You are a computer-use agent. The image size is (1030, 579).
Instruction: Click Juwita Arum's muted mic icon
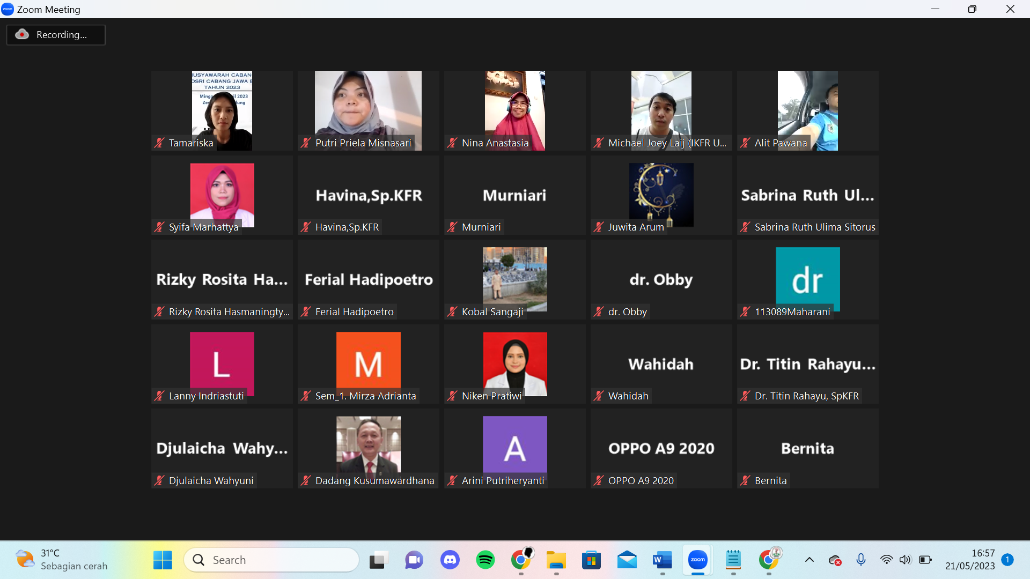599,227
